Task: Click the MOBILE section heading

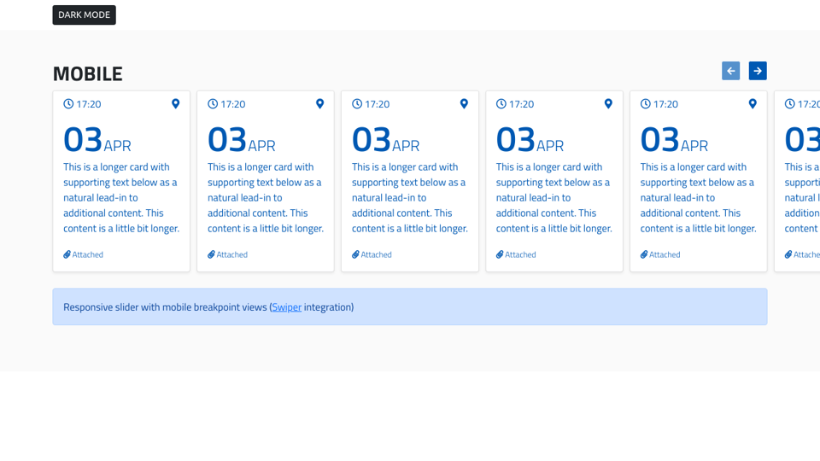Action: coord(87,74)
